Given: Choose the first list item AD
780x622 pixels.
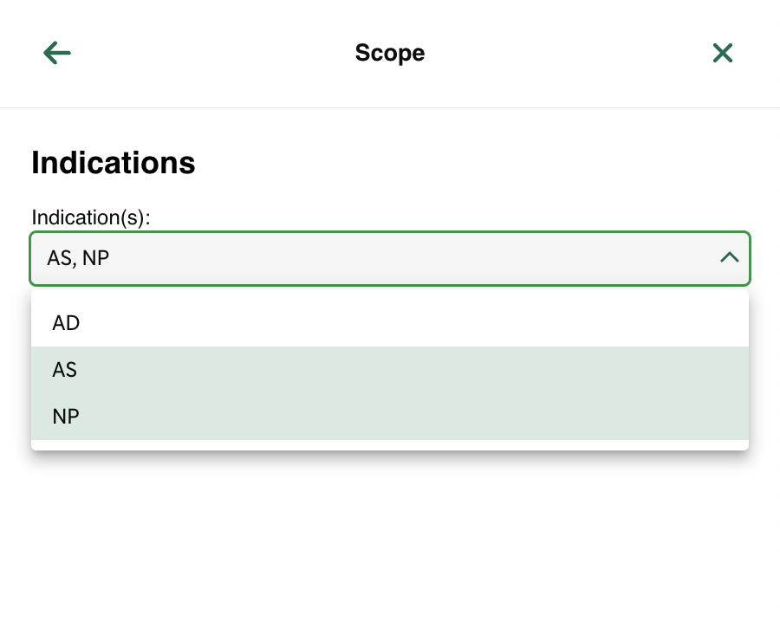Looking at the screenshot, I should pos(389,323).
